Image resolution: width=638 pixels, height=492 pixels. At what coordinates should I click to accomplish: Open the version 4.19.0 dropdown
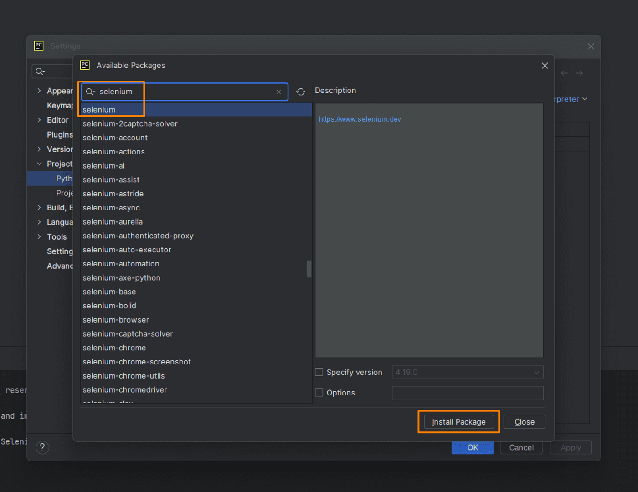click(468, 372)
